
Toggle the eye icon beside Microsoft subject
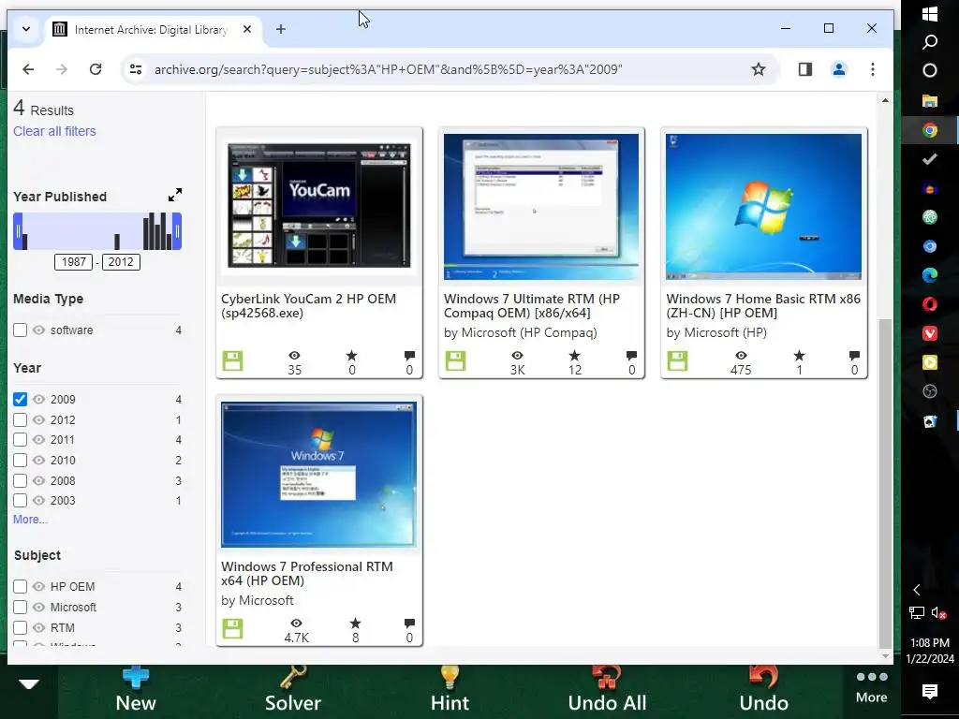(38, 607)
